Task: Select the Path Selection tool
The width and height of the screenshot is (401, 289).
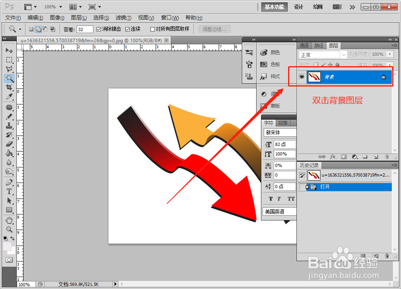Action: point(9,201)
